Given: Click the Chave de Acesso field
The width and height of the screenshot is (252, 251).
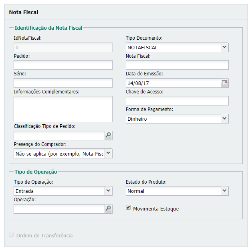Looking at the screenshot, I should point(177,101).
